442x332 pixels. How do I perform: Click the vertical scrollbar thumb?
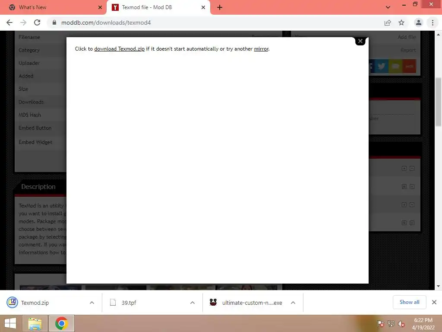coord(439,102)
